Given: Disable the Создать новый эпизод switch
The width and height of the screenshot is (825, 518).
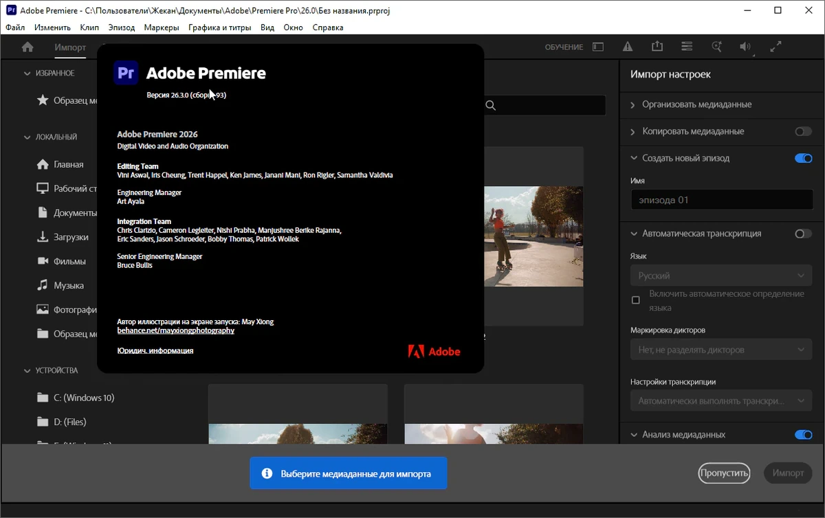Looking at the screenshot, I should point(803,158).
